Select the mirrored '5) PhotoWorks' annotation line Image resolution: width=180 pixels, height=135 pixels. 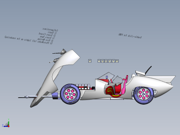[x=28, y=40]
